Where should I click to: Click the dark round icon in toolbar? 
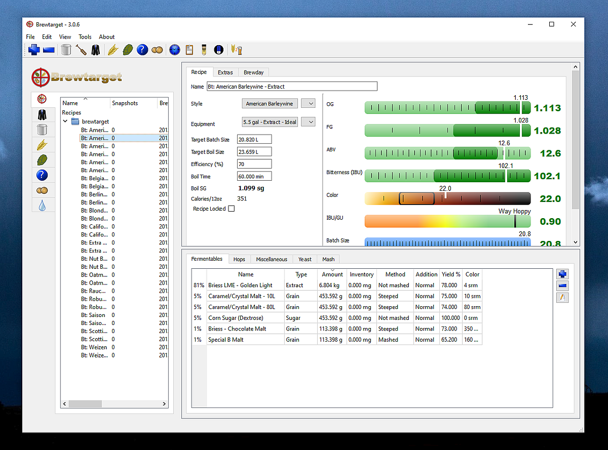218,50
